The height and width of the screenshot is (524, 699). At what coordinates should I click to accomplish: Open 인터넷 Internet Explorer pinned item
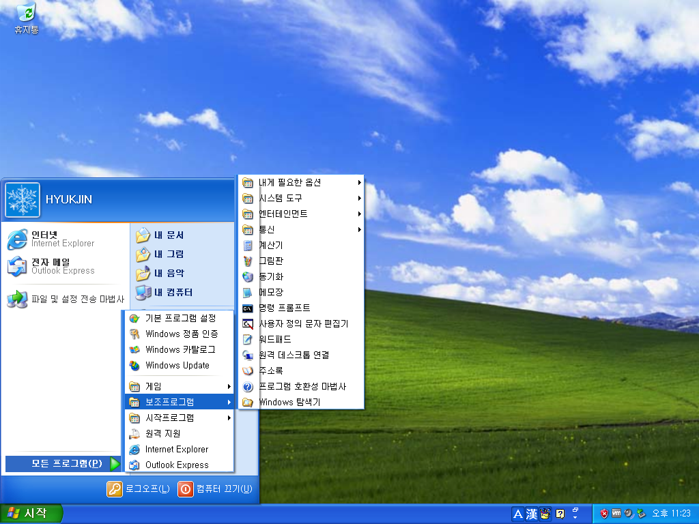pyautogui.click(x=65, y=239)
